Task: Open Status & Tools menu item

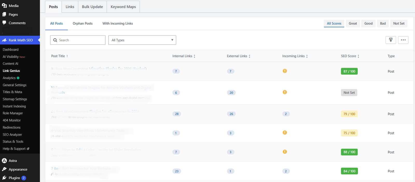Action: pyautogui.click(x=13, y=141)
